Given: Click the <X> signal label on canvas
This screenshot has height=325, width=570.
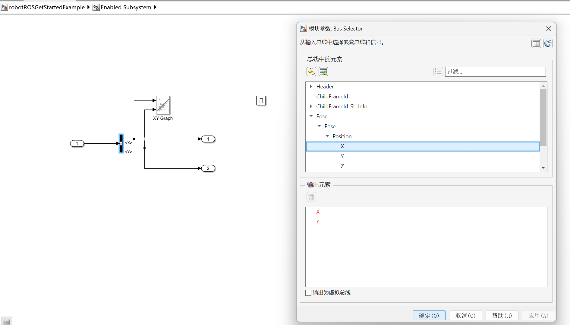Looking at the screenshot, I should pyautogui.click(x=129, y=143).
